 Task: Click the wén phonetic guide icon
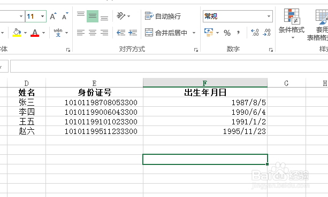click(58, 33)
